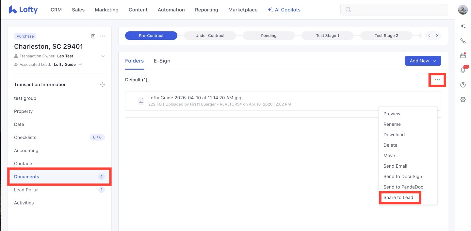This screenshot has width=471, height=231.
Task: Open the Default folder three-dot menu
Action: (437, 80)
